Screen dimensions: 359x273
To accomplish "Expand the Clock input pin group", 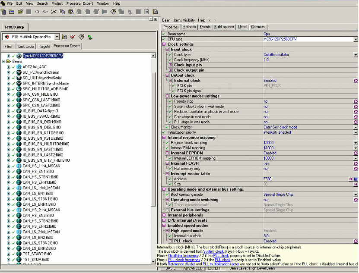I will click(x=170, y=65).
